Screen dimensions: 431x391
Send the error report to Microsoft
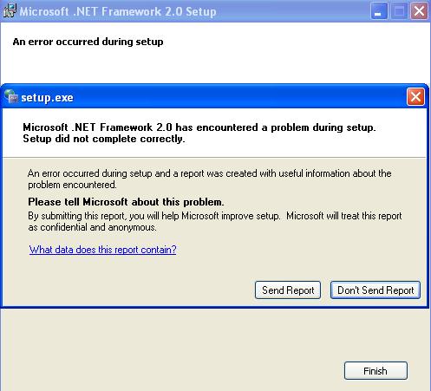pyautogui.click(x=288, y=290)
